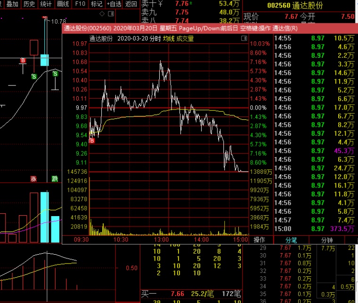The width and height of the screenshot is (358, 303).
Task: Click the green S marker under the red candle
Action: click(x=34, y=77)
